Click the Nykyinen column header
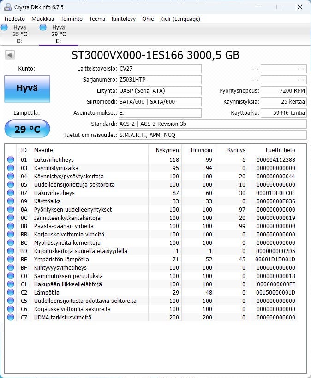The width and height of the screenshot is (311, 378). pyautogui.click(x=165, y=150)
